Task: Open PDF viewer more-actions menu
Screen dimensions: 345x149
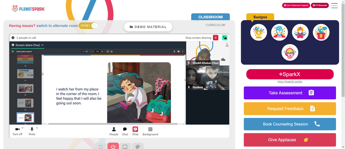Action: tap(183, 51)
